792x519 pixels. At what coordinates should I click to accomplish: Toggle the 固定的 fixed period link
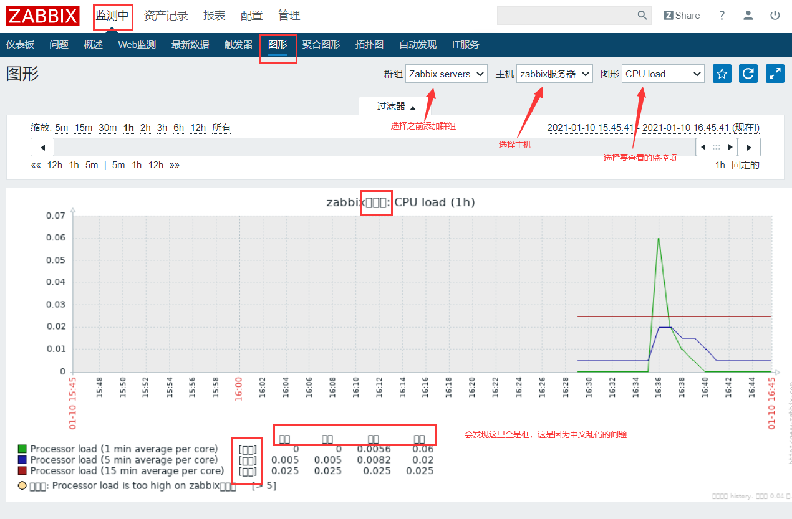point(746,165)
